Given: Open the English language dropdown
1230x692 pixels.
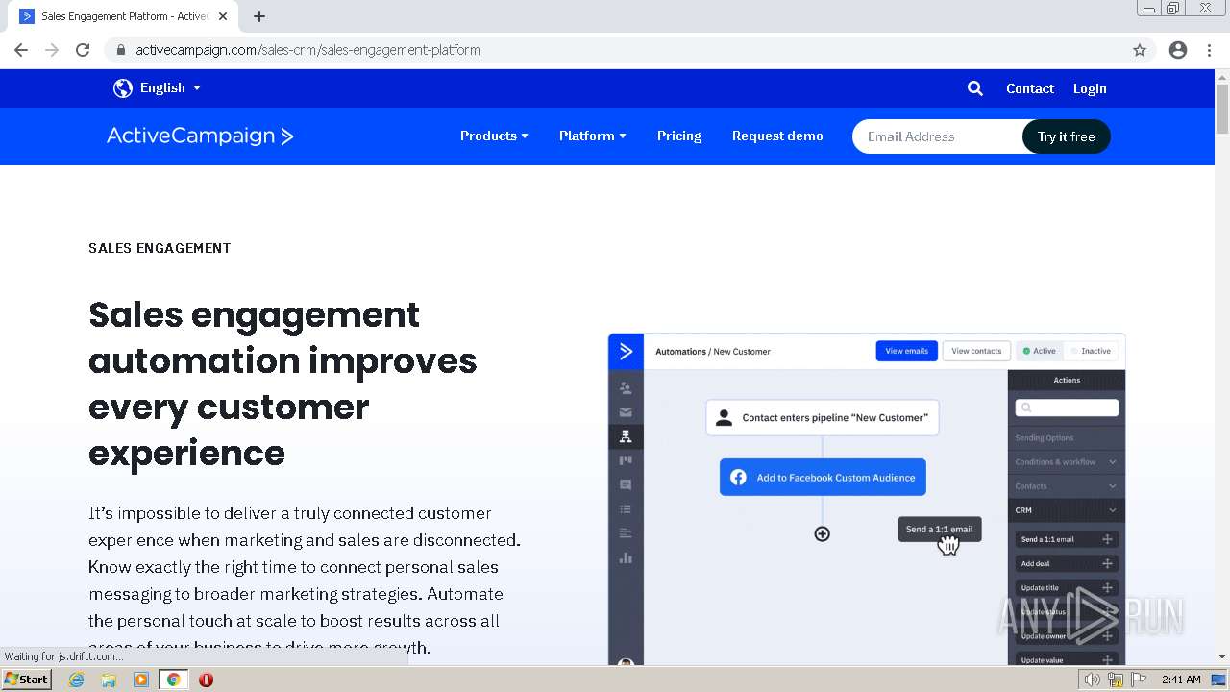Looking at the screenshot, I should [x=171, y=87].
